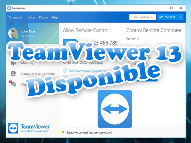Click the TeamViewer logo at bottom left
The height and width of the screenshot is (143, 191).
(x=13, y=128)
